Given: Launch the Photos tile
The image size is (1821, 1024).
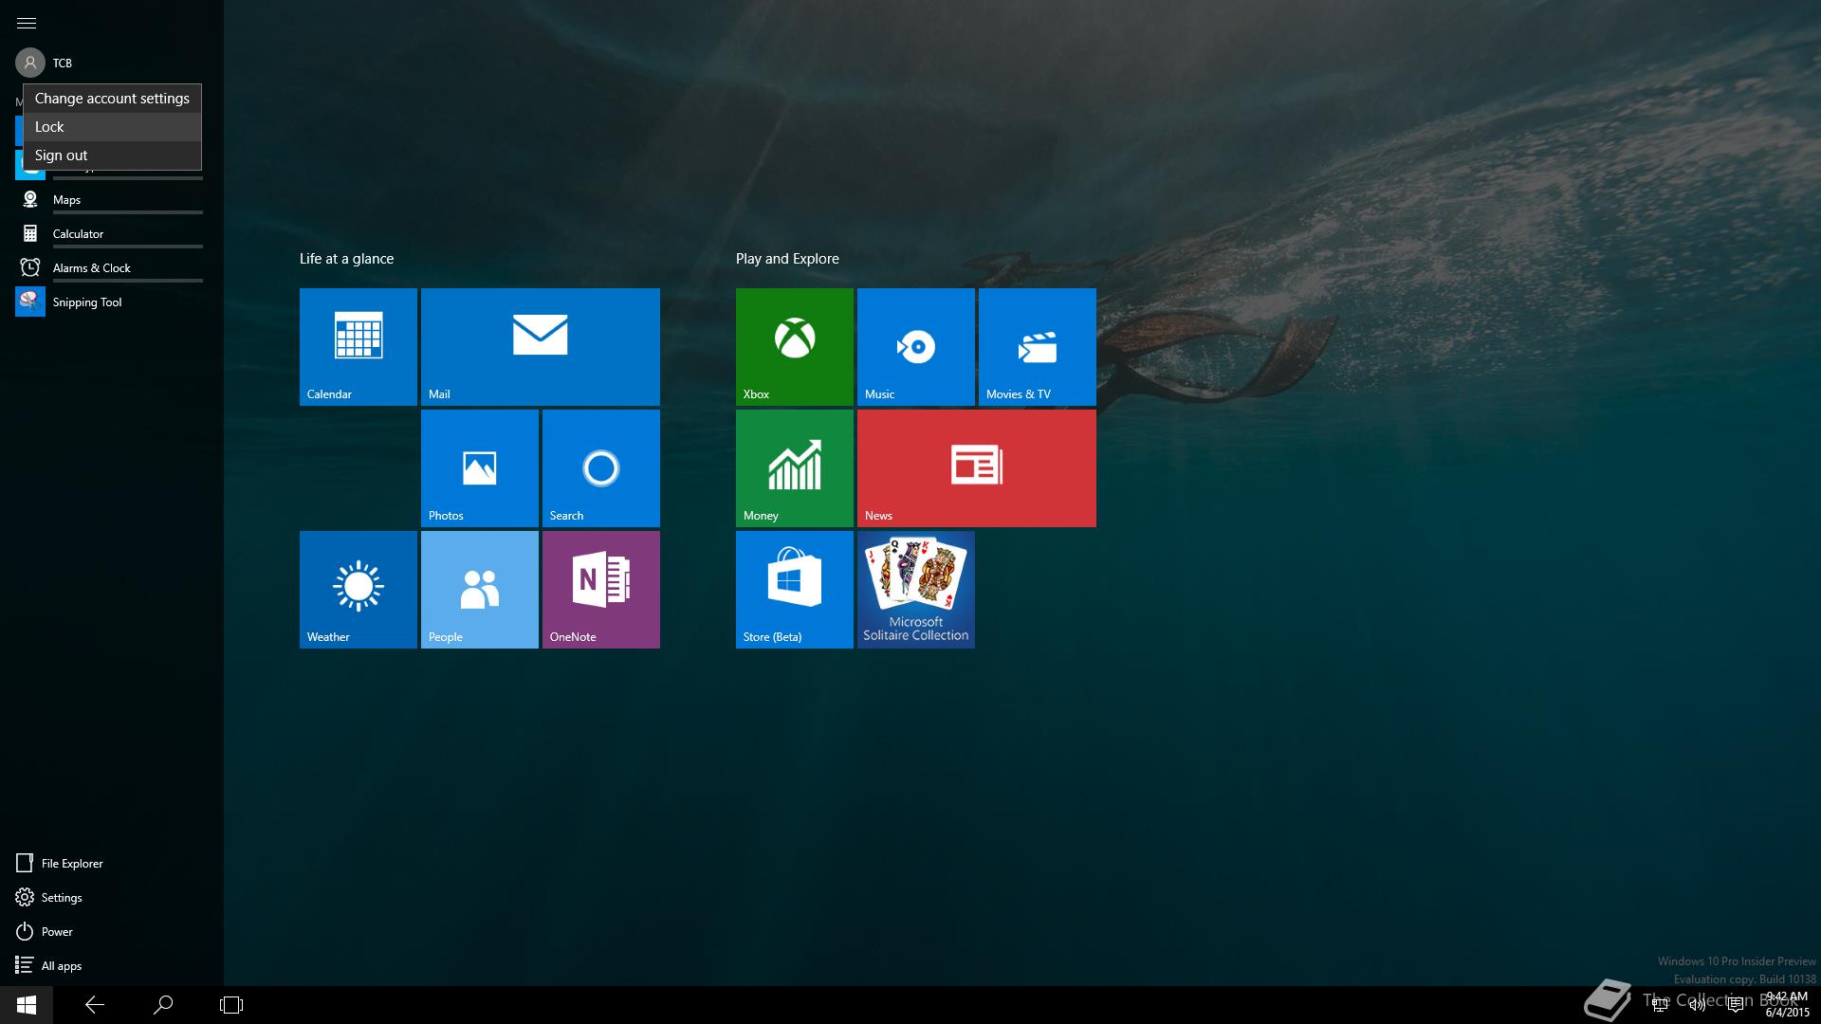Looking at the screenshot, I should point(479,468).
